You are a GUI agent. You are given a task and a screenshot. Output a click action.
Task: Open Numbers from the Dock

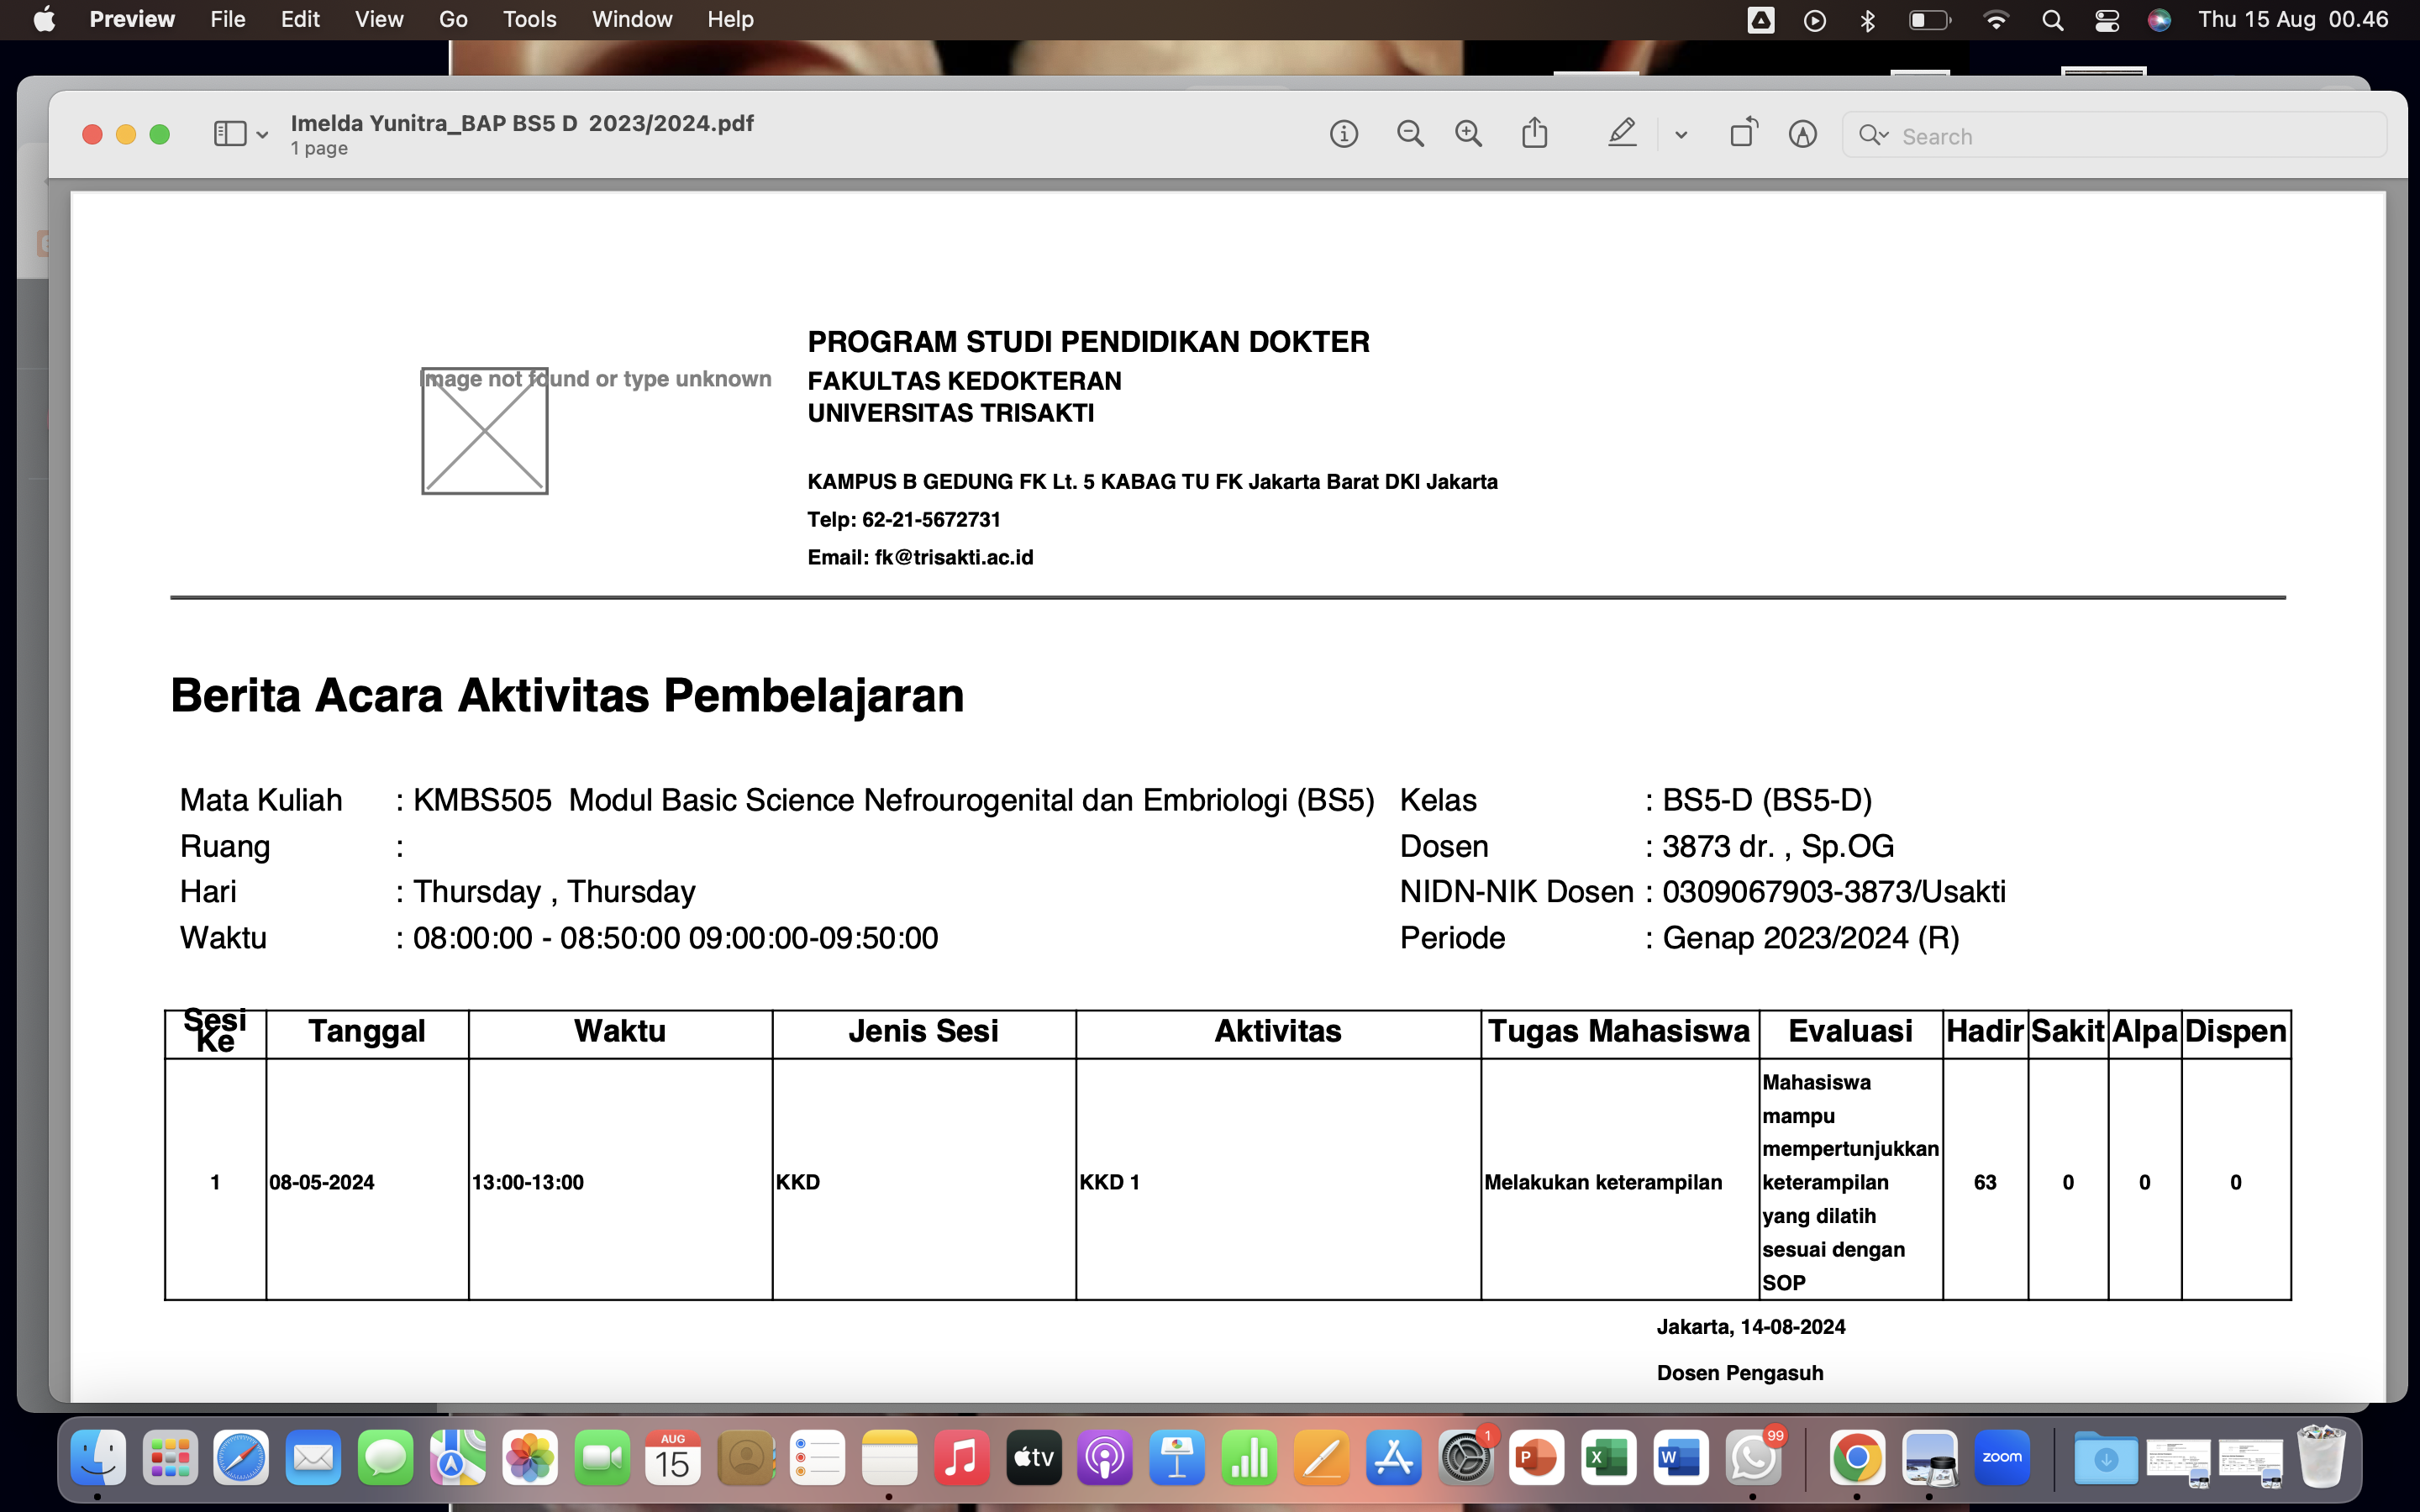coord(1249,1458)
